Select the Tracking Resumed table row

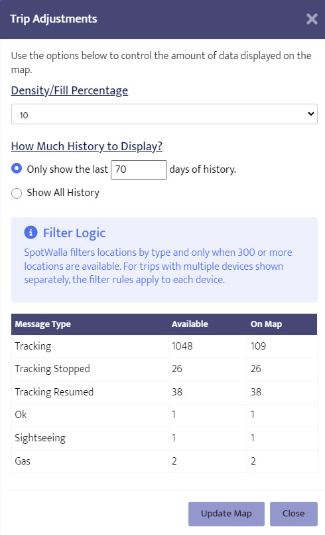pos(164,392)
